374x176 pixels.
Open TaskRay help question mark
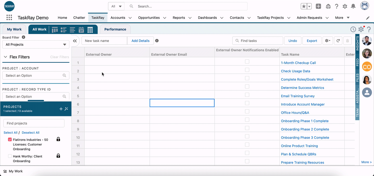pos(369,29)
